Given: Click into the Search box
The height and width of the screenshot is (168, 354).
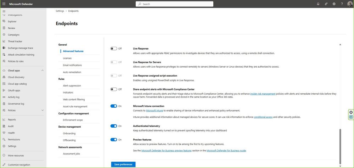Looking at the screenshot, I should [x=174, y=4].
